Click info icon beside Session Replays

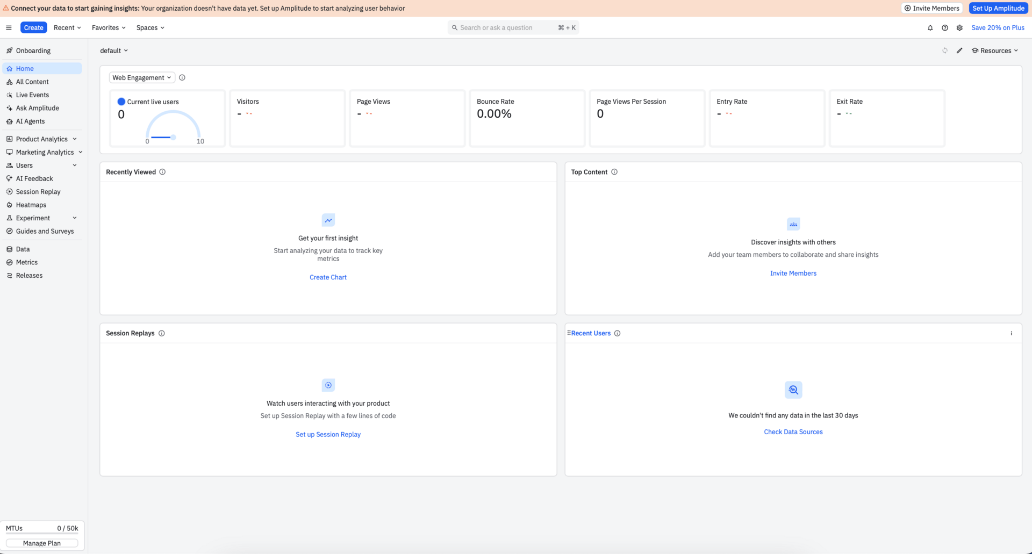pyautogui.click(x=161, y=333)
